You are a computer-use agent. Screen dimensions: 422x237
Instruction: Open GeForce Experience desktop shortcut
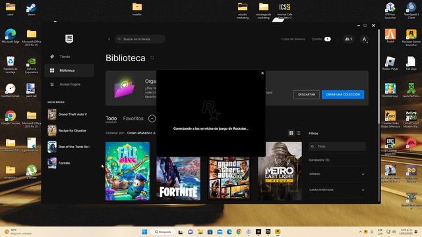[x=32, y=65]
